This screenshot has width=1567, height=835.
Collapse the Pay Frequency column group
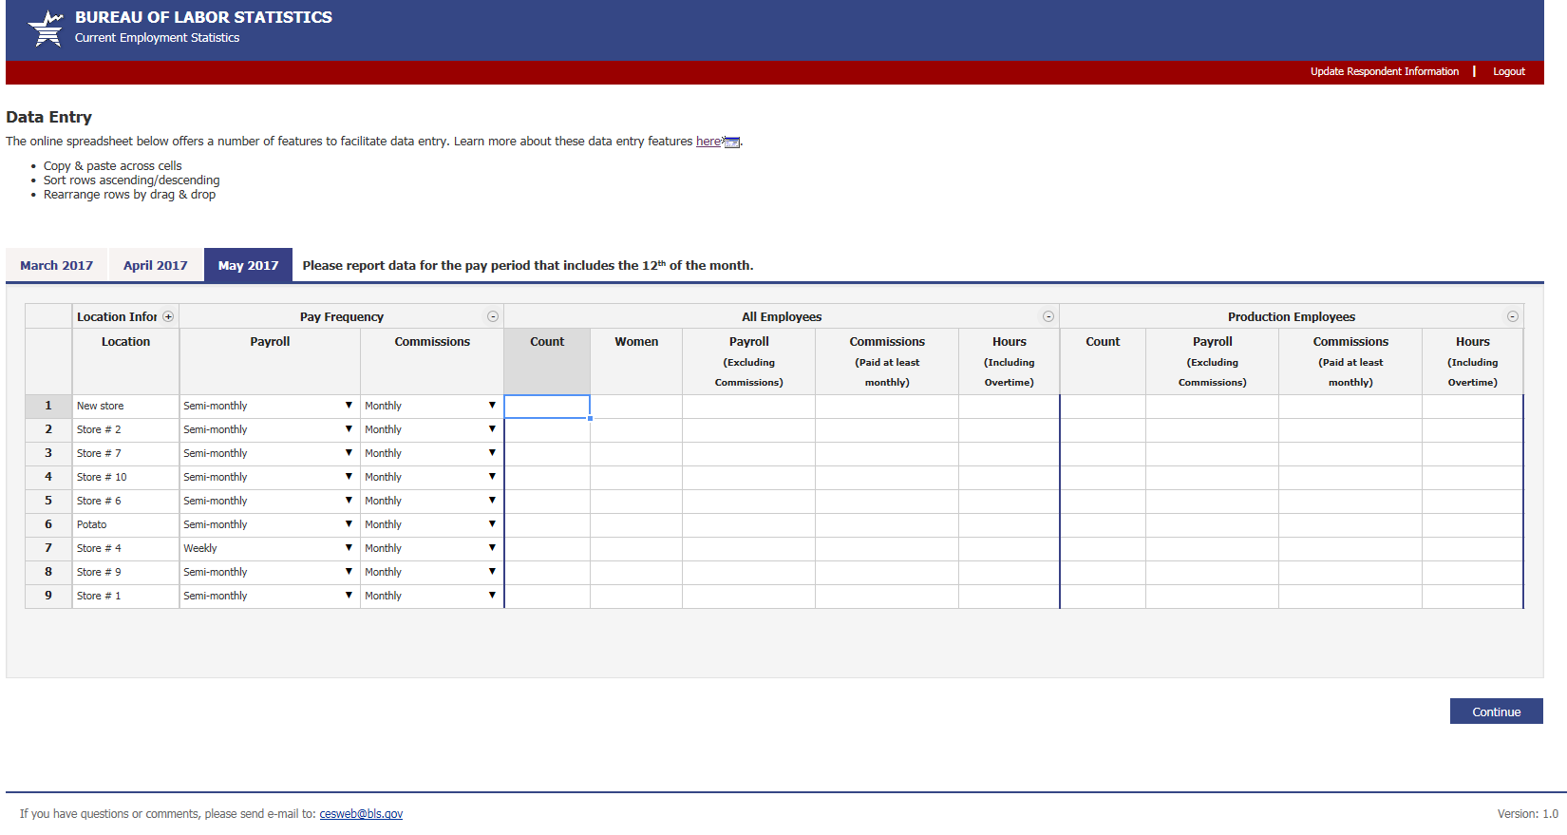tap(493, 316)
